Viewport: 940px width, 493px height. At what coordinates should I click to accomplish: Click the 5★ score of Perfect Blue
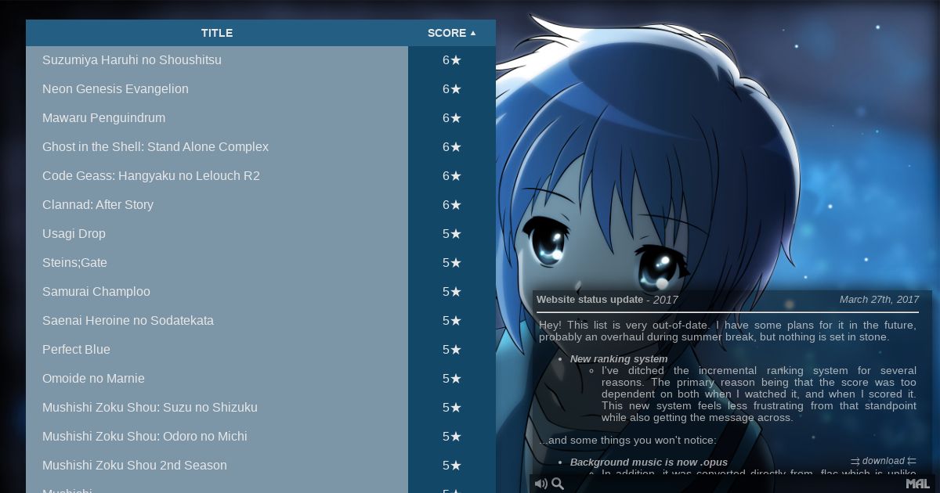click(x=452, y=350)
